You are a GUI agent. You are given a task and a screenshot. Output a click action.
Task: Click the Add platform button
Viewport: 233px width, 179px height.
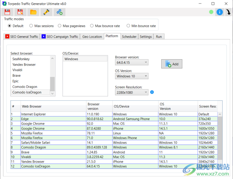tap(172, 64)
